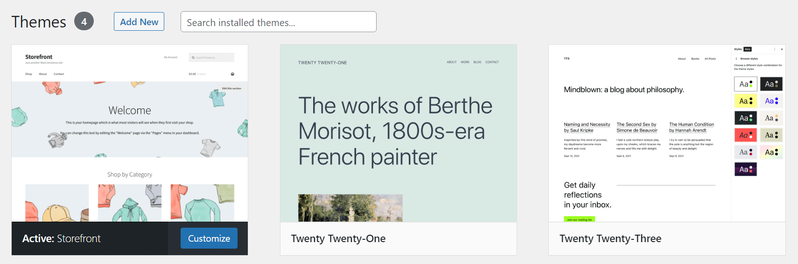Click the teal polo shirt illustration
The width and height of the screenshot is (798, 264).
point(217,97)
